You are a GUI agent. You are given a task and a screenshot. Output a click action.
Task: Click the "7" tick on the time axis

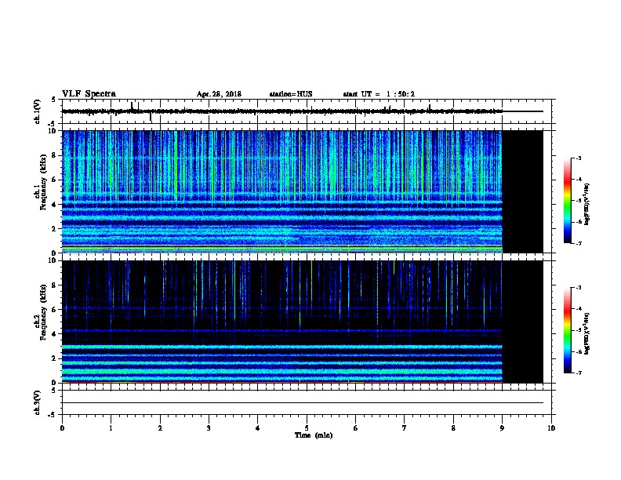(x=405, y=427)
